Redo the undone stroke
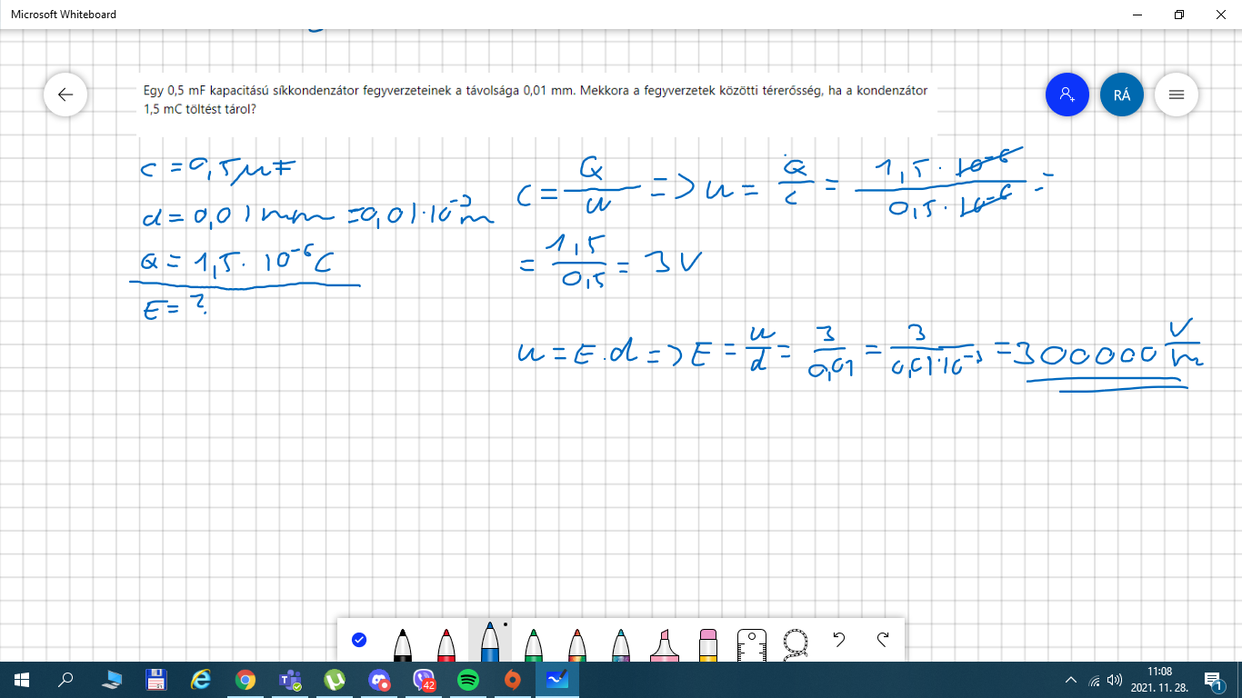 [883, 640]
